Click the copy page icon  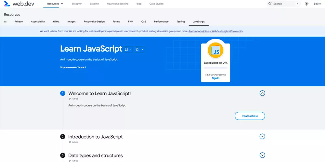(137, 49)
